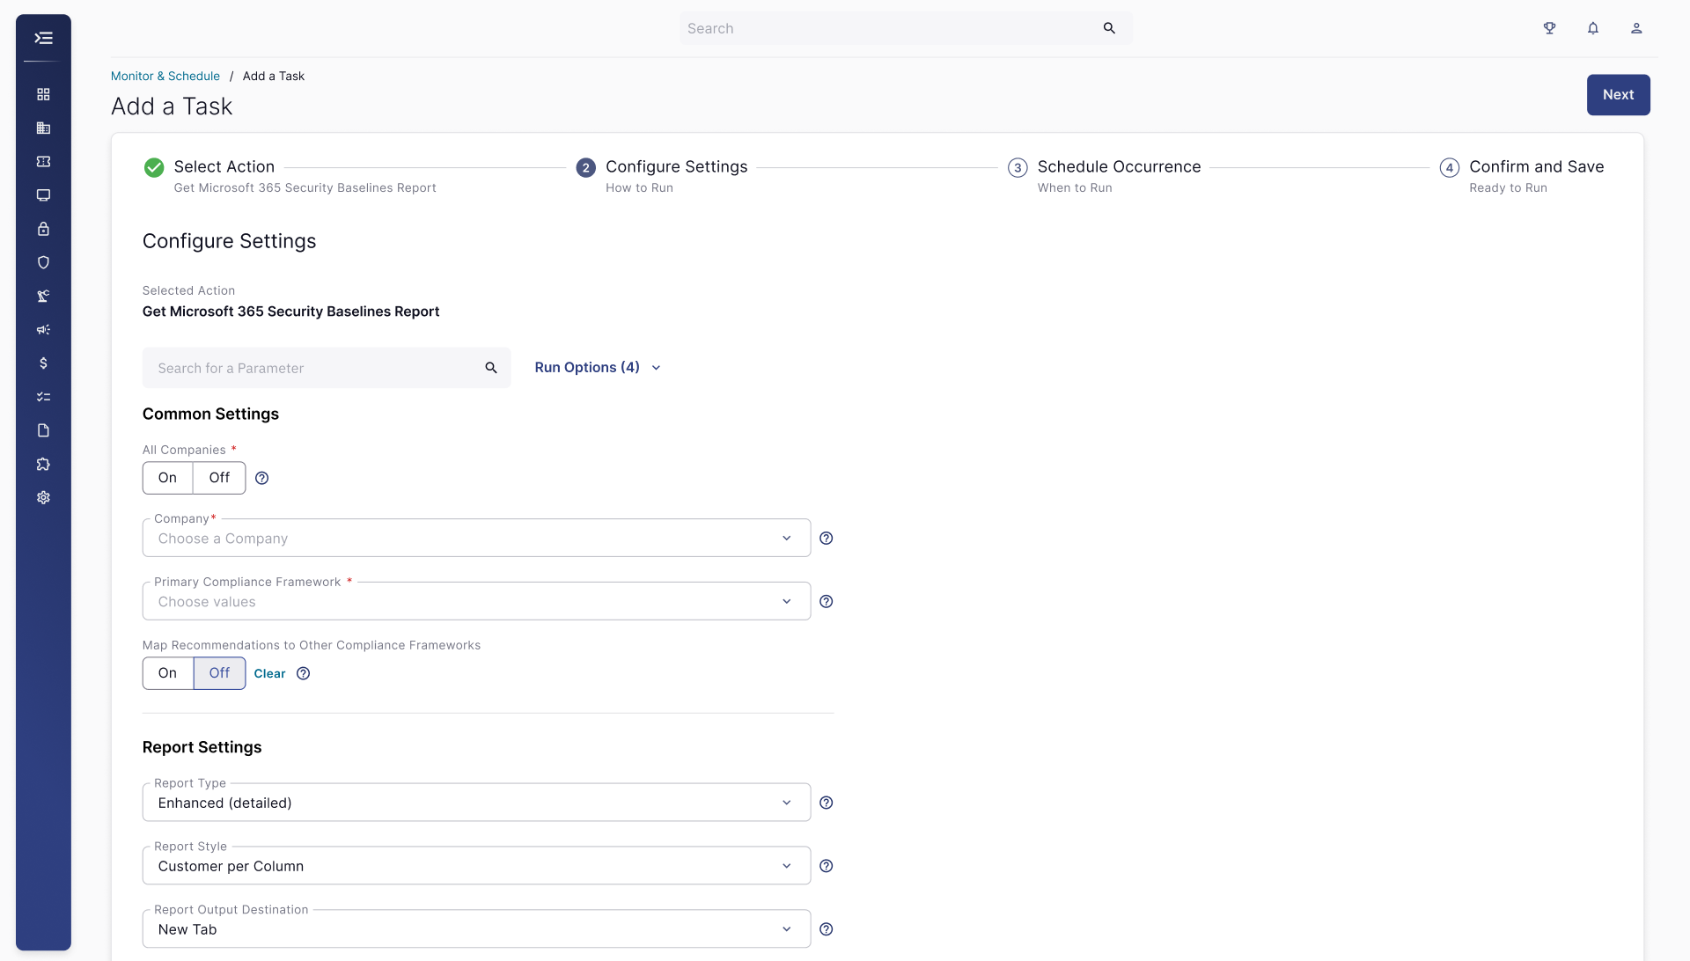This screenshot has width=1690, height=961.
Task: Expand the sidebar navigation menu
Action: [43, 38]
